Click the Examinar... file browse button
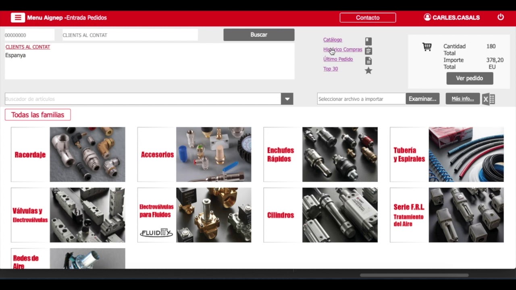 [x=422, y=99]
